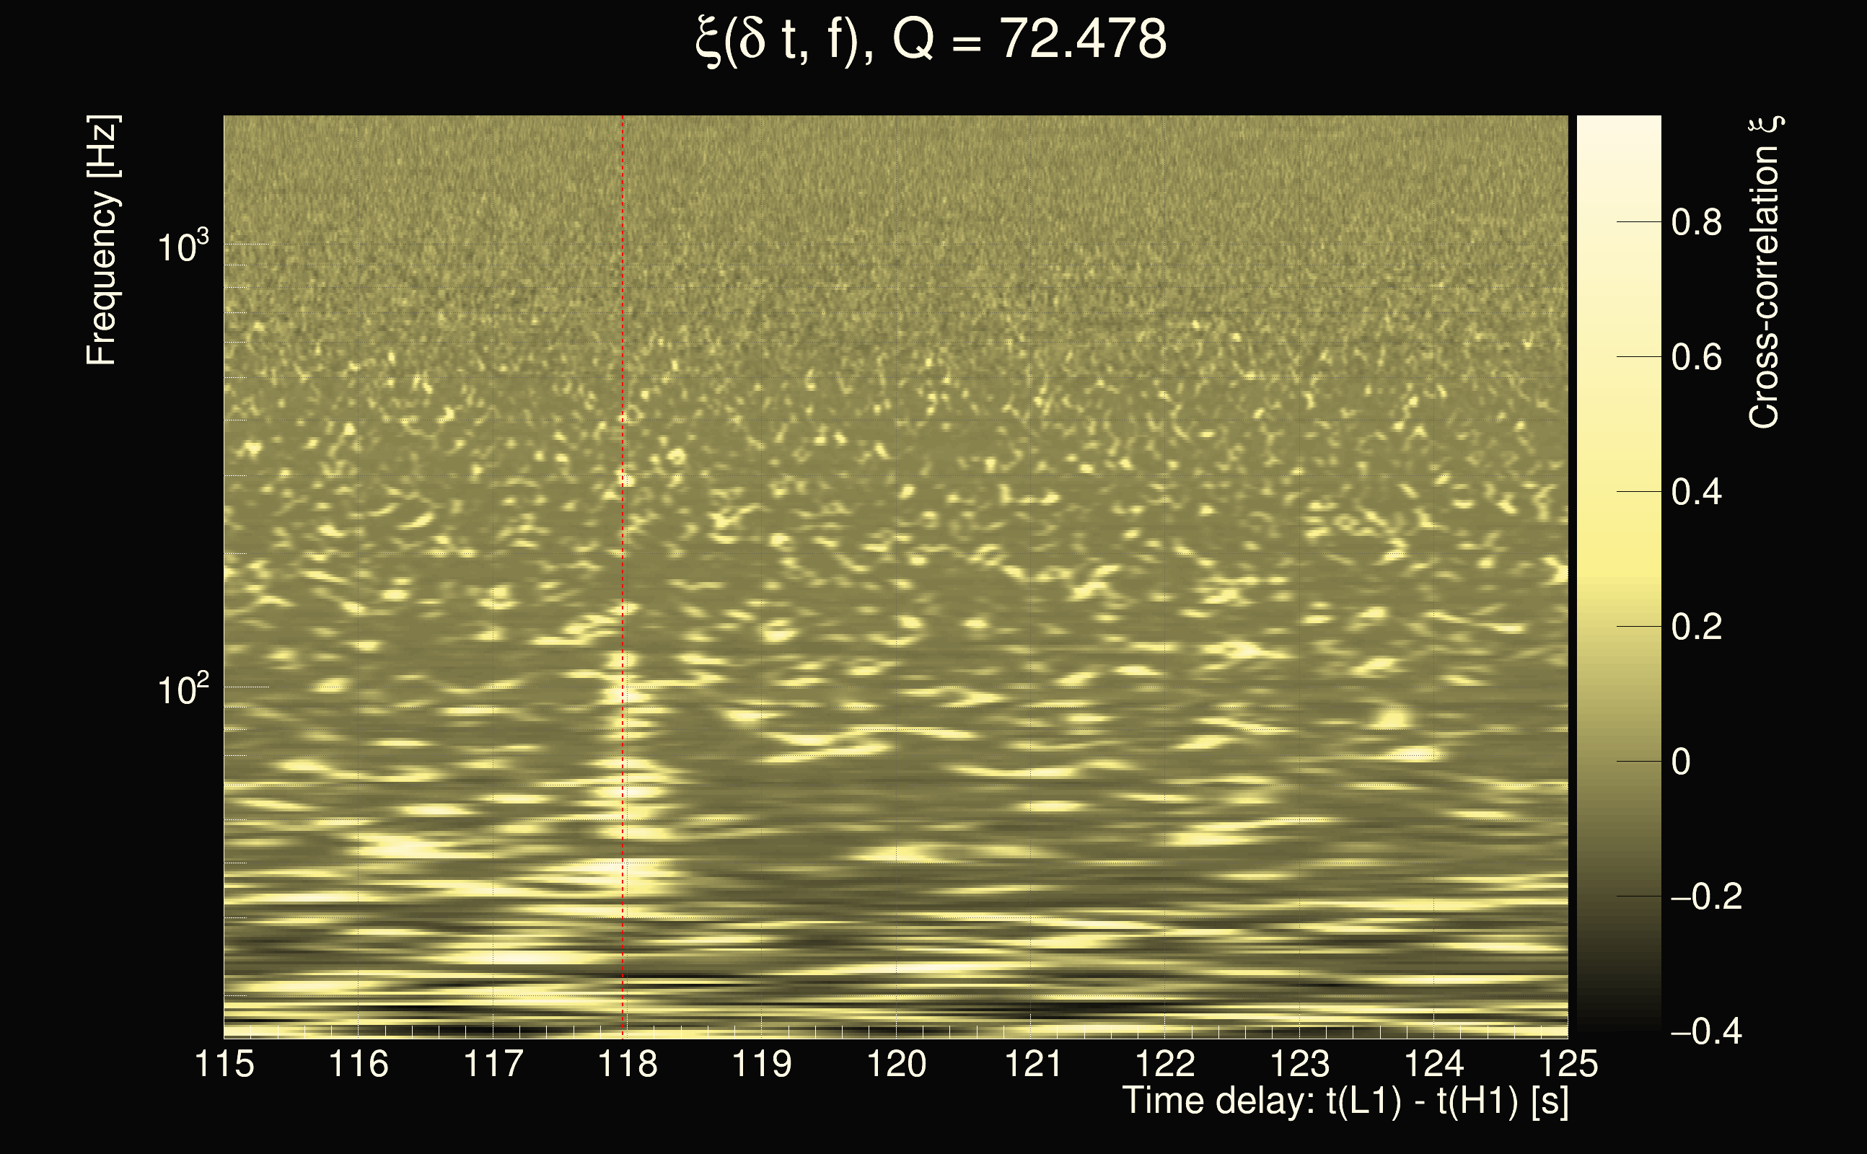Click the 10³ frequency tick label
This screenshot has width=1867, height=1154.
[x=183, y=247]
